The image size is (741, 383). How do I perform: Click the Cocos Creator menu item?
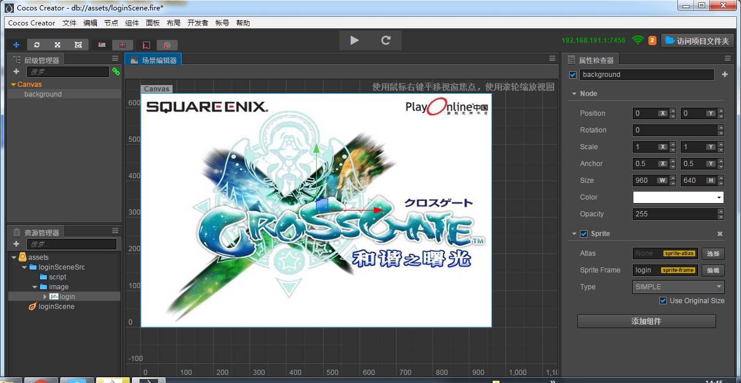point(32,23)
